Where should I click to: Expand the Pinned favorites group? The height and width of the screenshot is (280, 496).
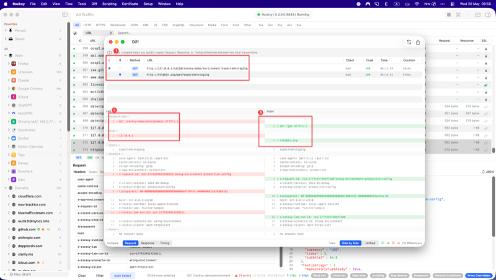pyautogui.click(x=6, y=30)
